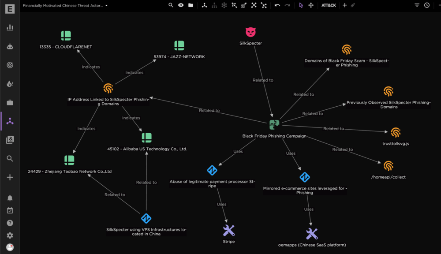Select the pointer selection tool
The width and height of the screenshot is (441, 254).
coord(301,5)
